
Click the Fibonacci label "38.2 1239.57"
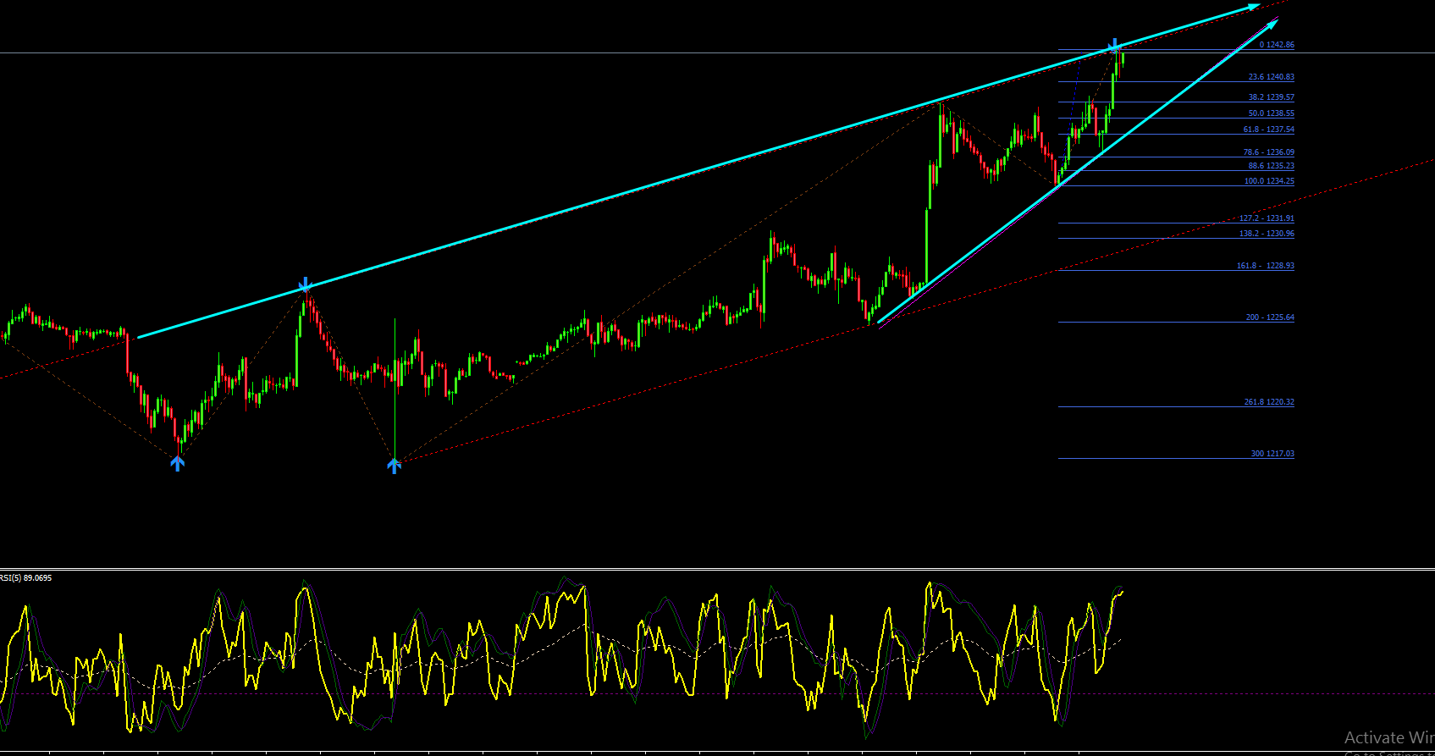coord(1271,97)
